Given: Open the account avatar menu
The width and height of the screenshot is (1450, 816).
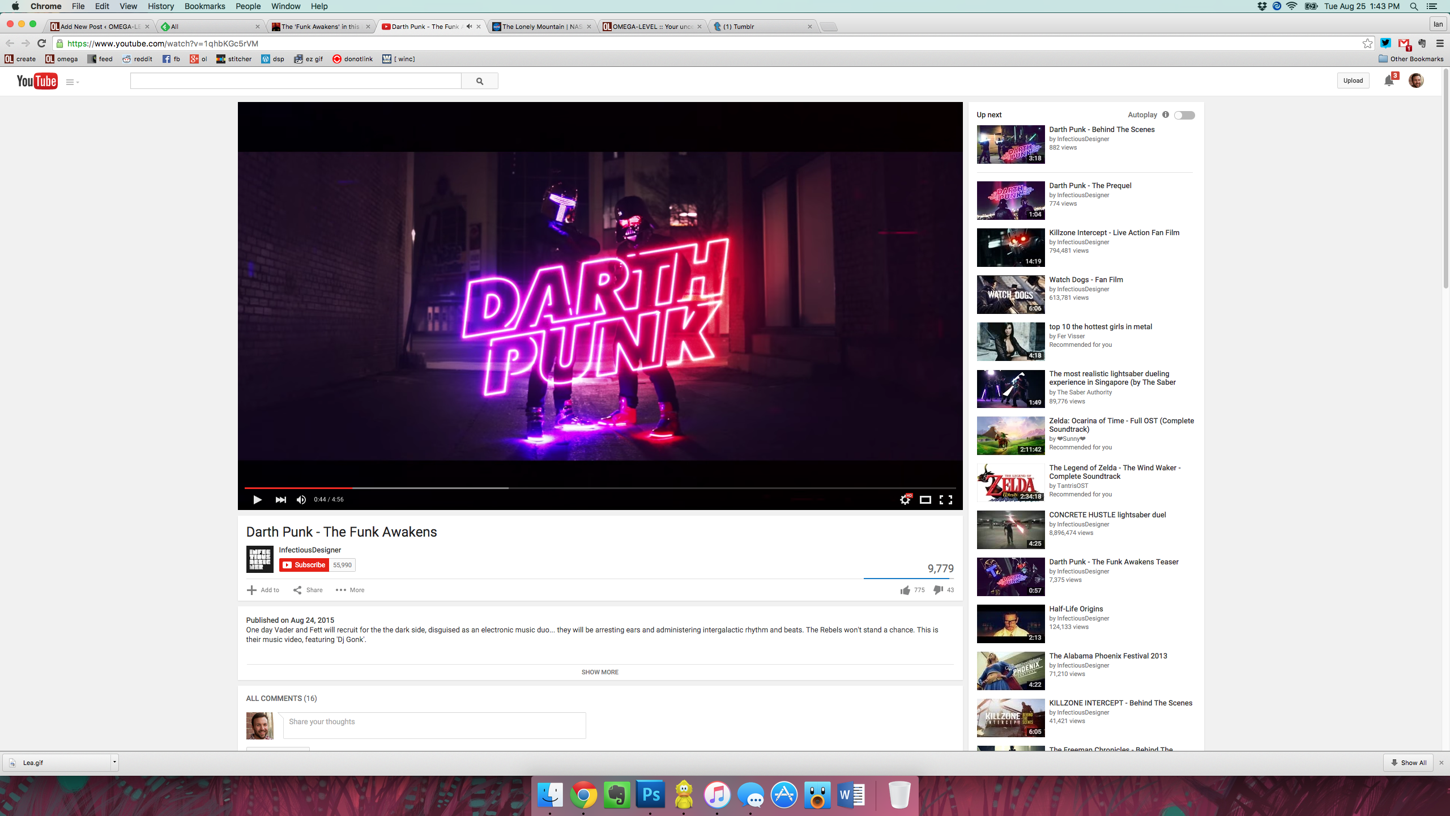Looking at the screenshot, I should click(1416, 80).
